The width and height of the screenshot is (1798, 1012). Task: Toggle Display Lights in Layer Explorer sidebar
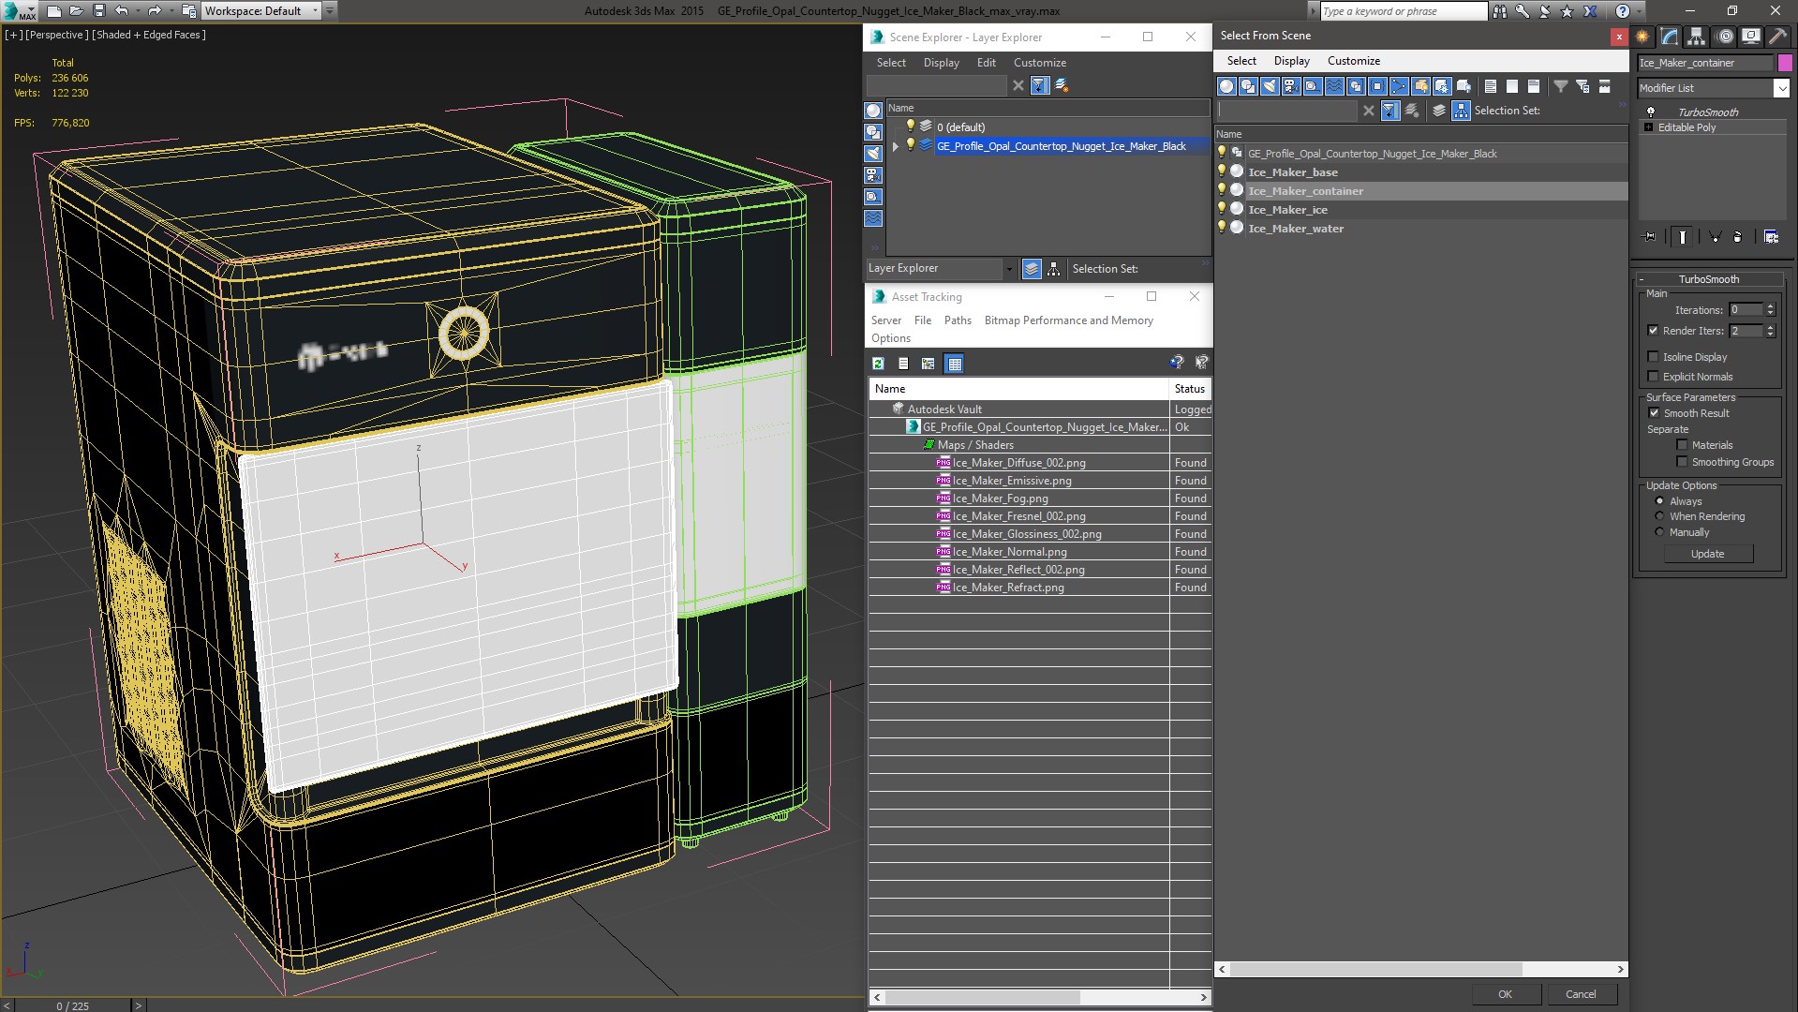(873, 154)
